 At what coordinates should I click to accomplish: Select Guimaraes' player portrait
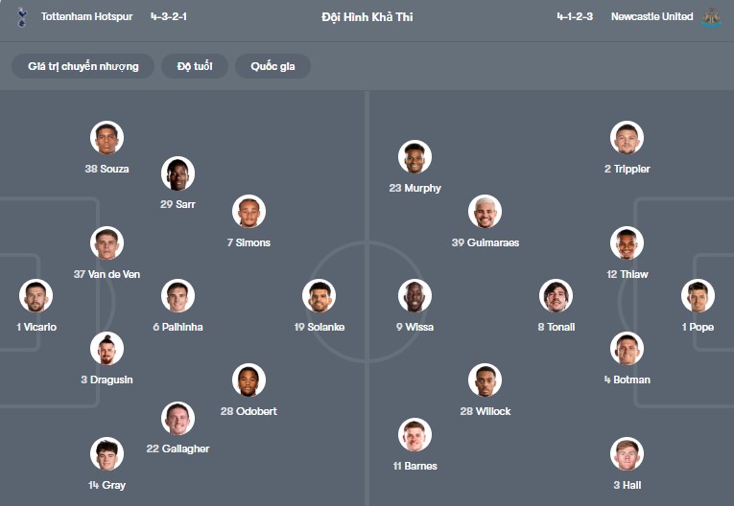(485, 212)
